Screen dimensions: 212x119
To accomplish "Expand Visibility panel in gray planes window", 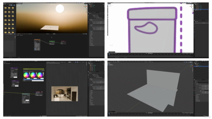I will [202, 99].
